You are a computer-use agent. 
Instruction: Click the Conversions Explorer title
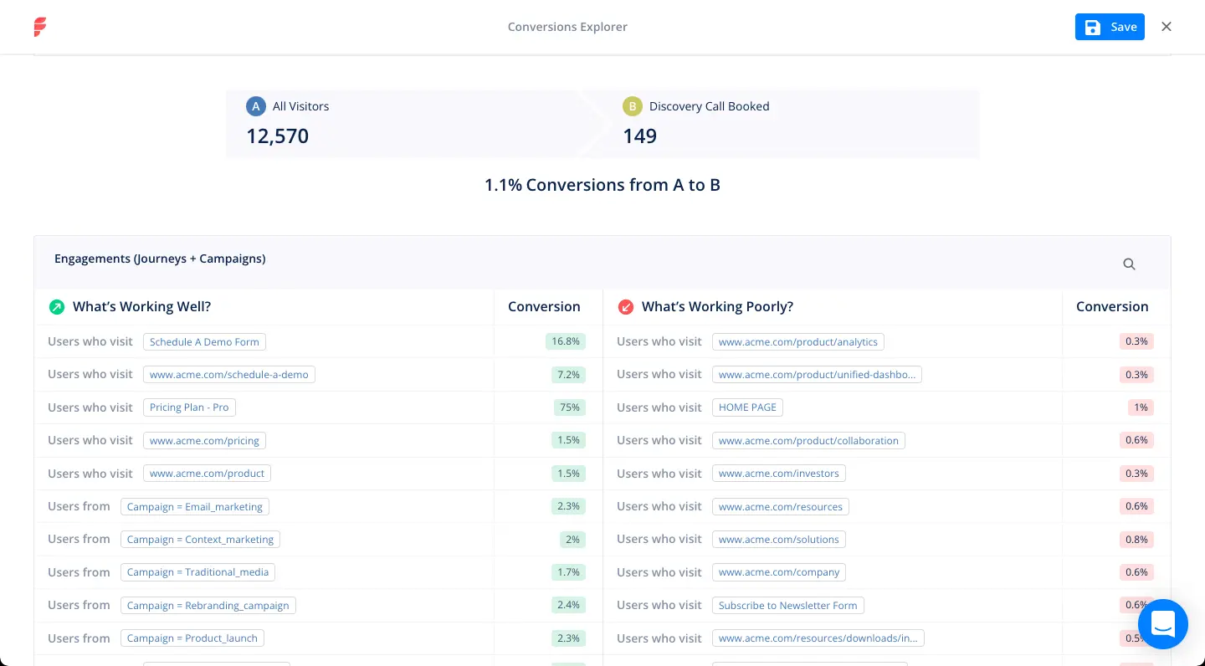point(567,27)
